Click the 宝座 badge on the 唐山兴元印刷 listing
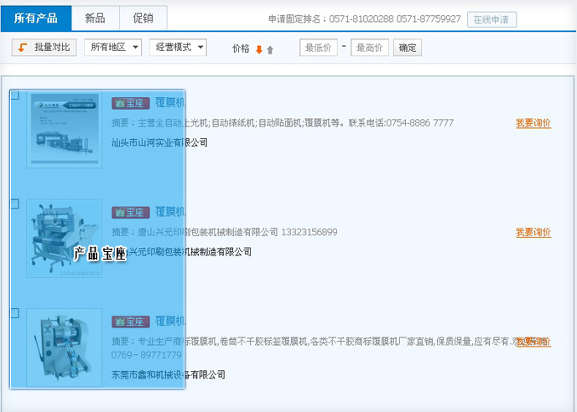This screenshot has height=412, width=577. (130, 212)
